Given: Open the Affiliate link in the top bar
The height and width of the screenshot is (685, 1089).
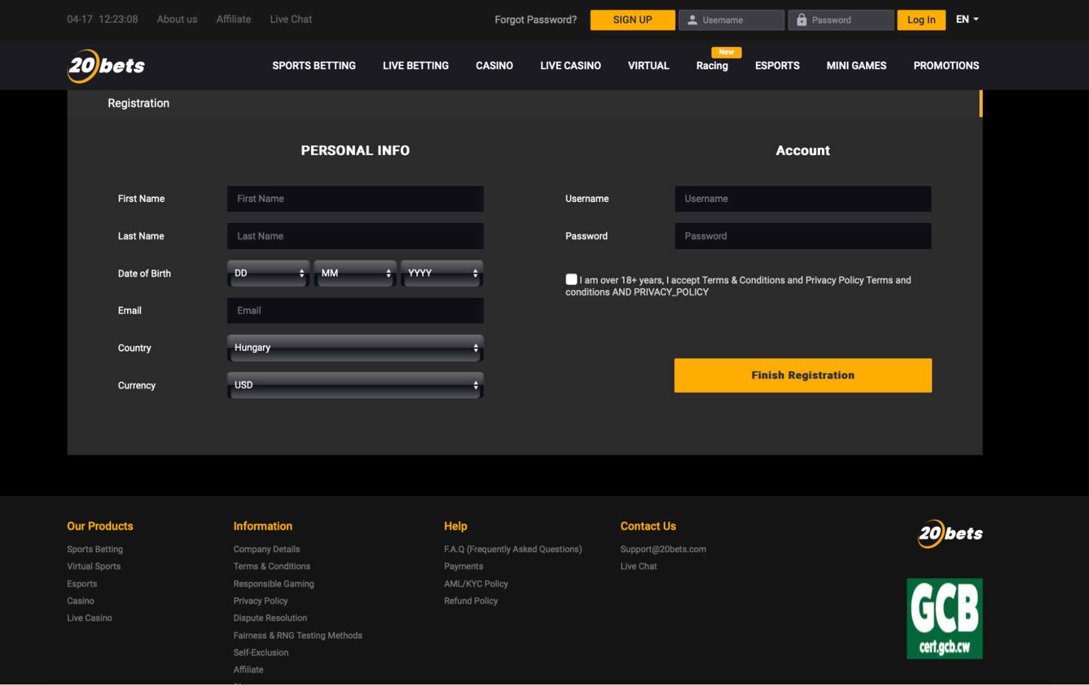Looking at the screenshot, I should (x=234, y=20).
